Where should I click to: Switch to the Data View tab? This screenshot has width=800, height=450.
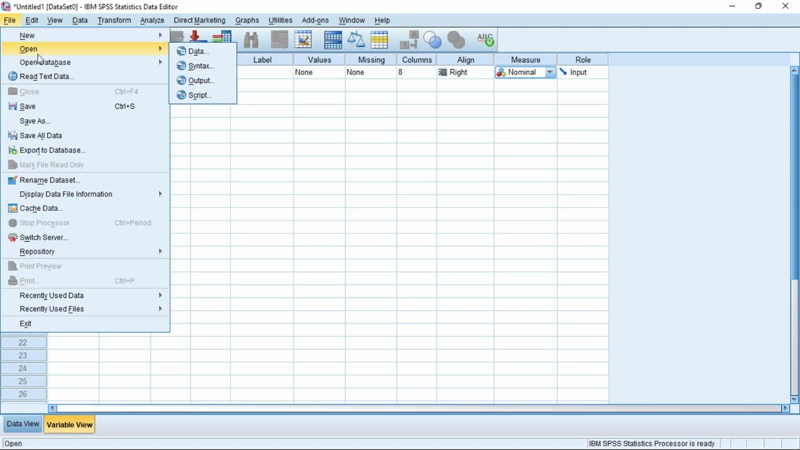click(x=22, y=424)
